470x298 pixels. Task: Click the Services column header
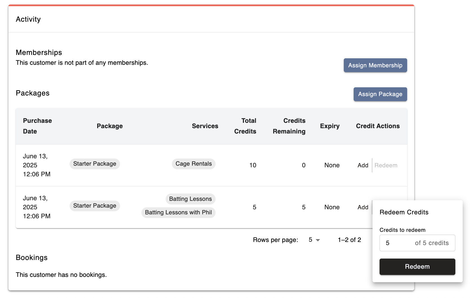point(205,126)
